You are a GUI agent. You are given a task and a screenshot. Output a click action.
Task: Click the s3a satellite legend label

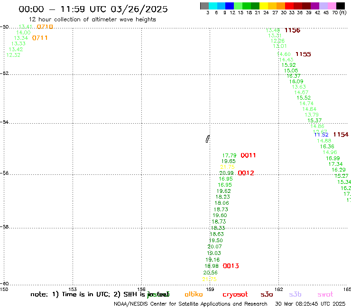(x=267, y=294)
